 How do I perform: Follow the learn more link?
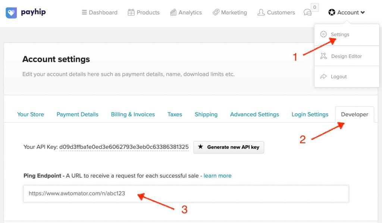[x=217, y=176]
